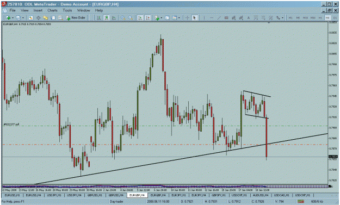Switch to the GBPUSD,H1 chart tab

click(95, 195)
